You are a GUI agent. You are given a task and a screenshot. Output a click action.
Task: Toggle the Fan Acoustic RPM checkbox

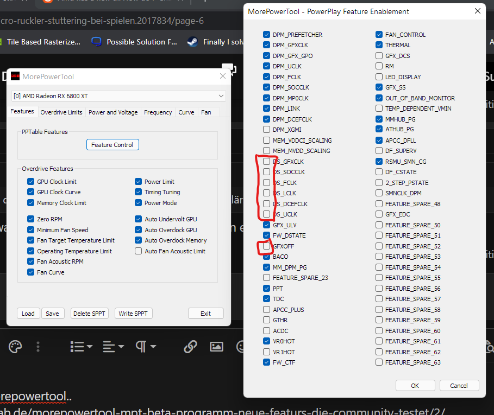pos(30,261)
